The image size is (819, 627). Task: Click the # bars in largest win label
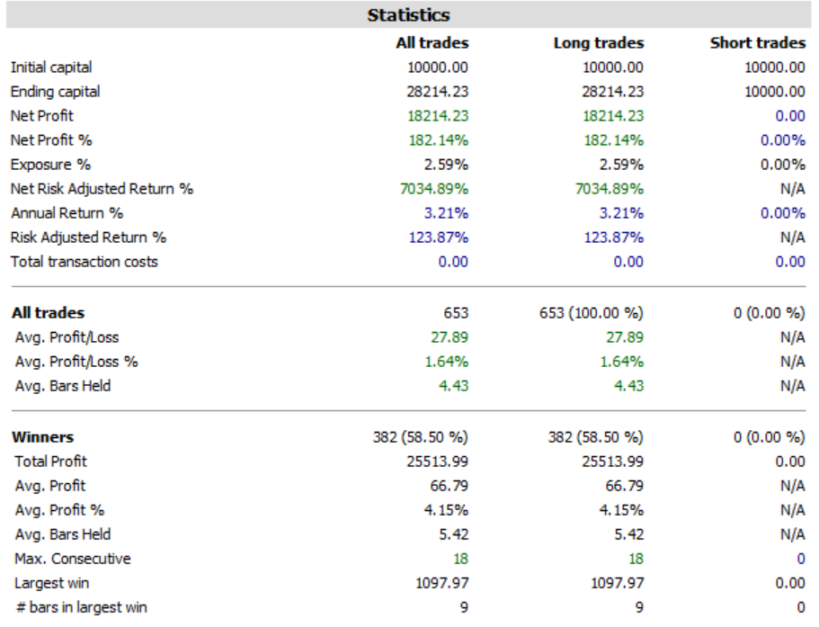click(81, 607)
